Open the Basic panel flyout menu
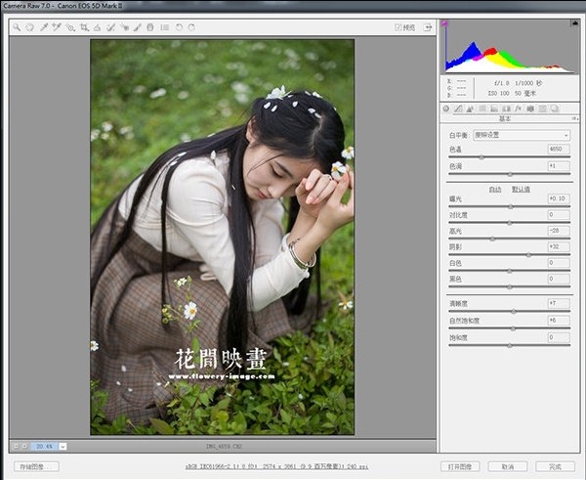 pos(573,119)
